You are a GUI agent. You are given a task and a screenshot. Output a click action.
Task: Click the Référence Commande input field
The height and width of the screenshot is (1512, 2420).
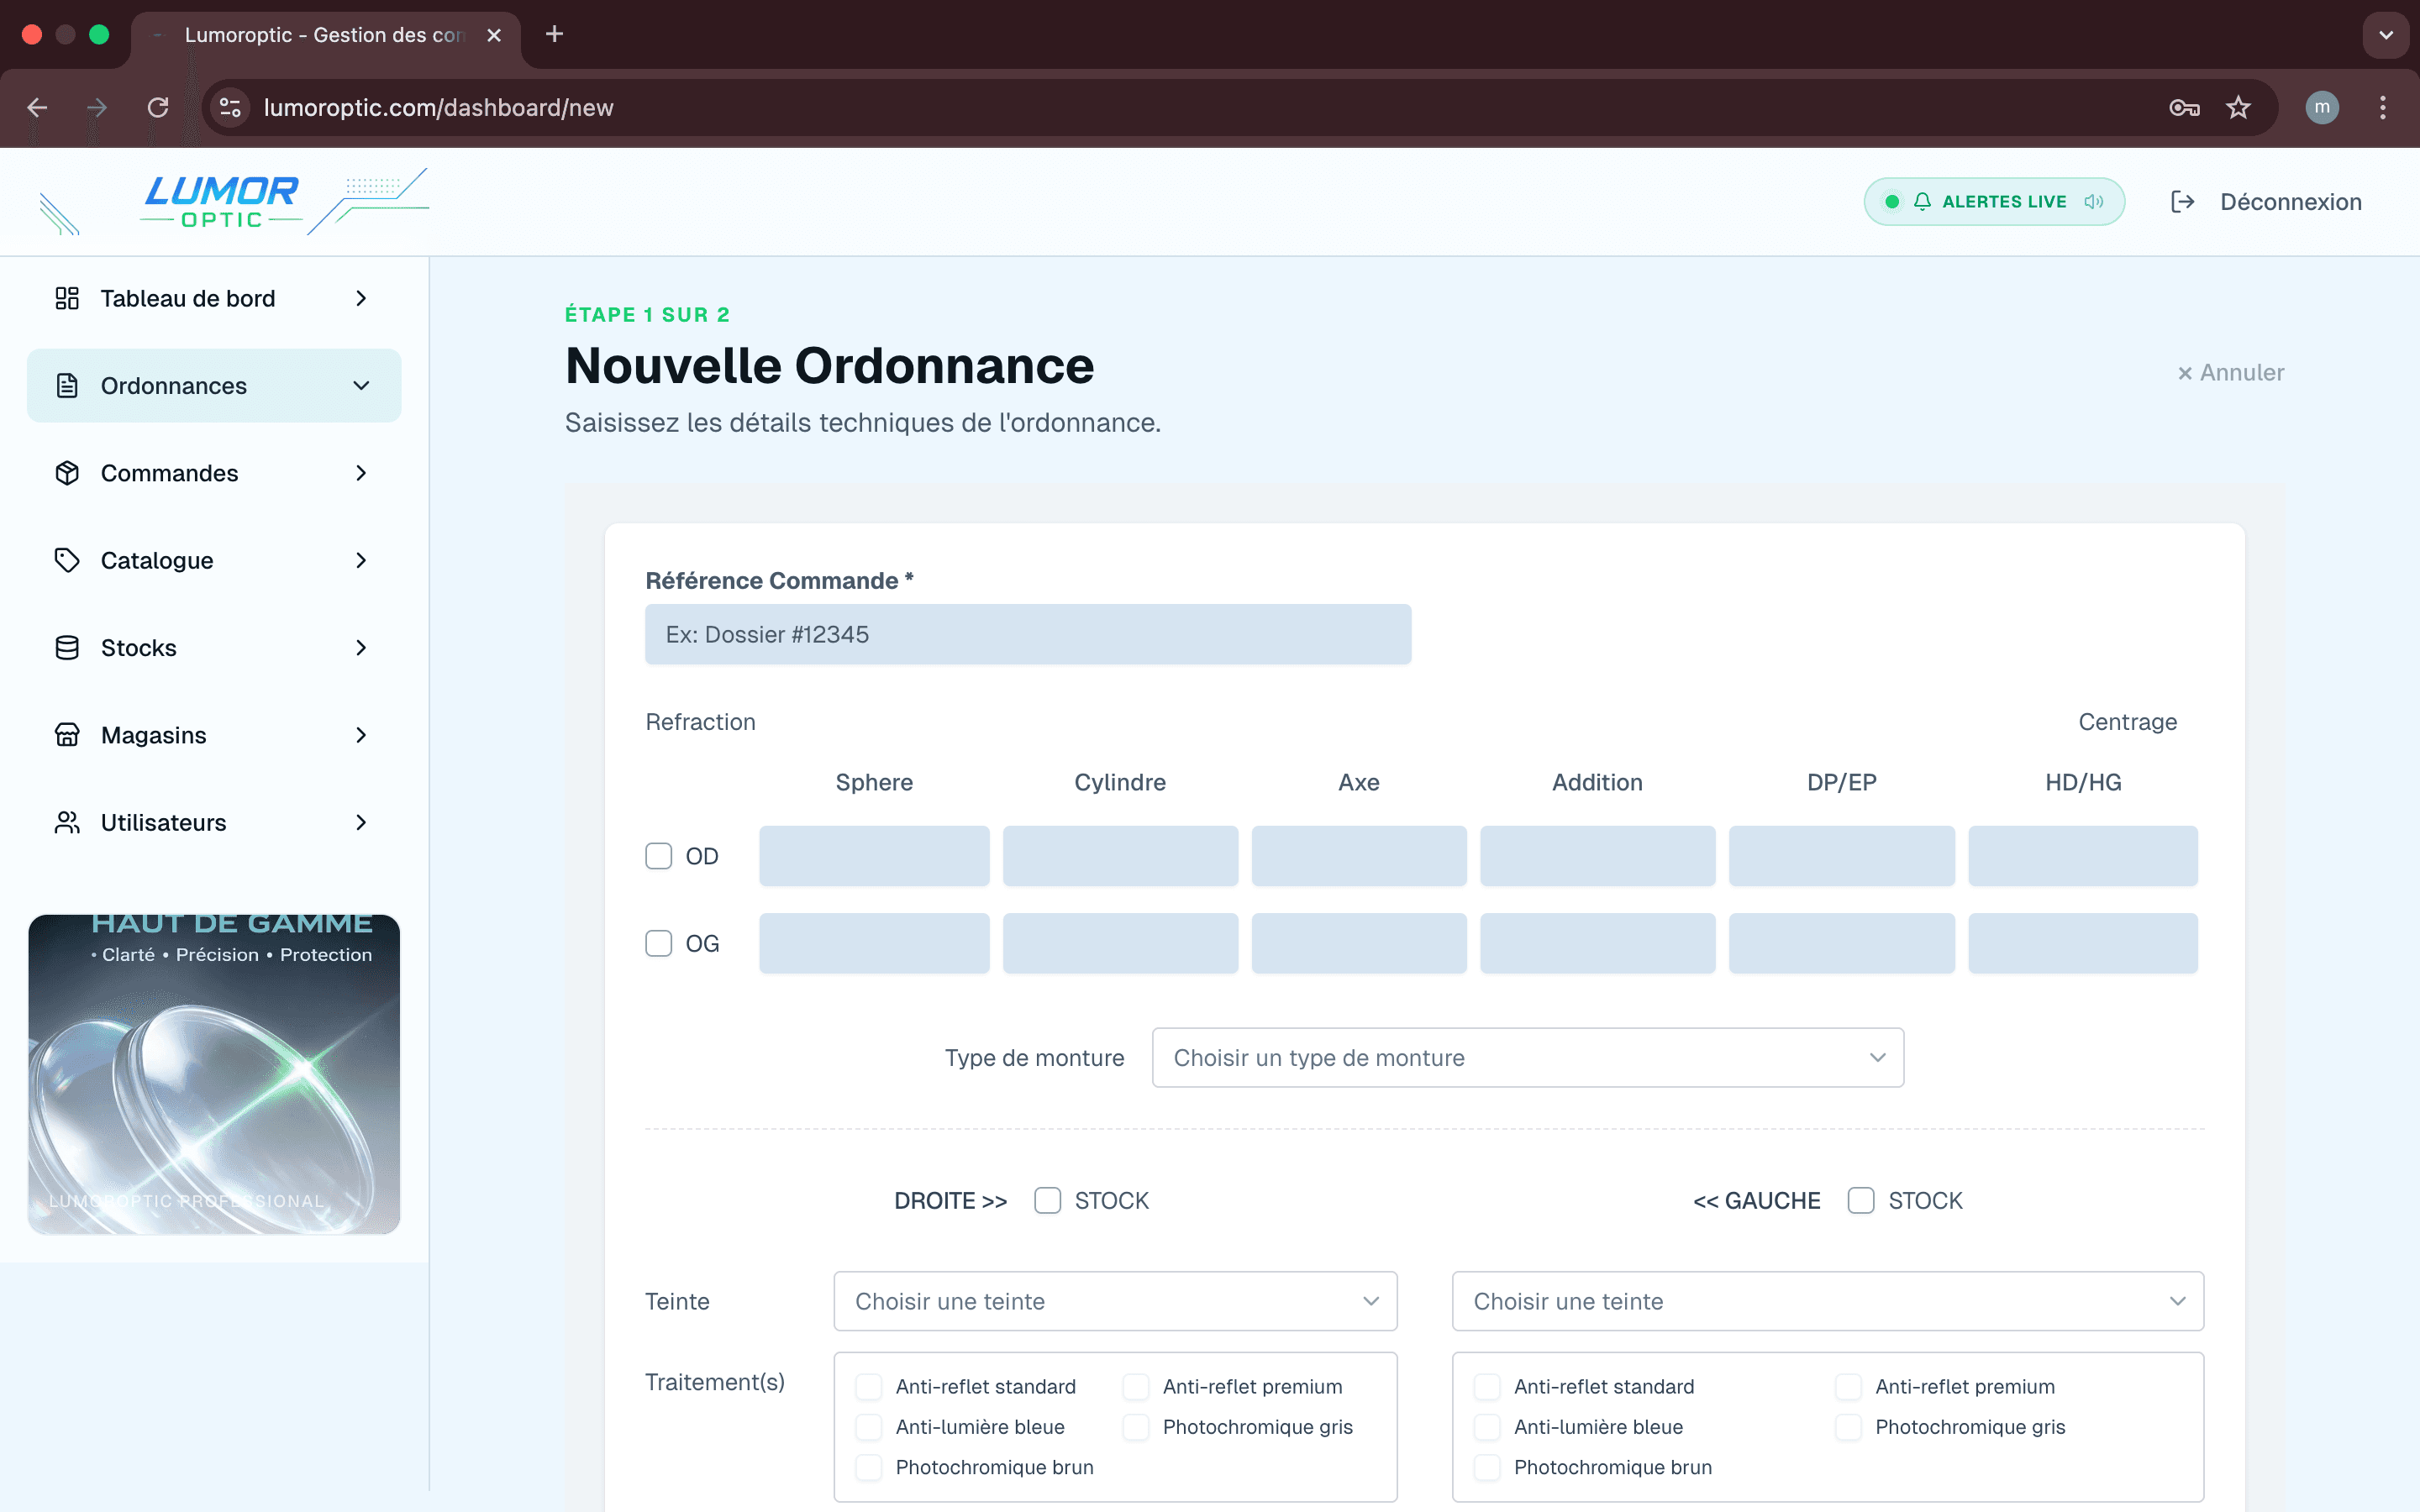click(x=1028, y=634)
